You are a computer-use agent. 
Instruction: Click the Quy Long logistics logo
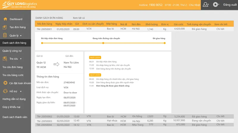pos(19,5)
